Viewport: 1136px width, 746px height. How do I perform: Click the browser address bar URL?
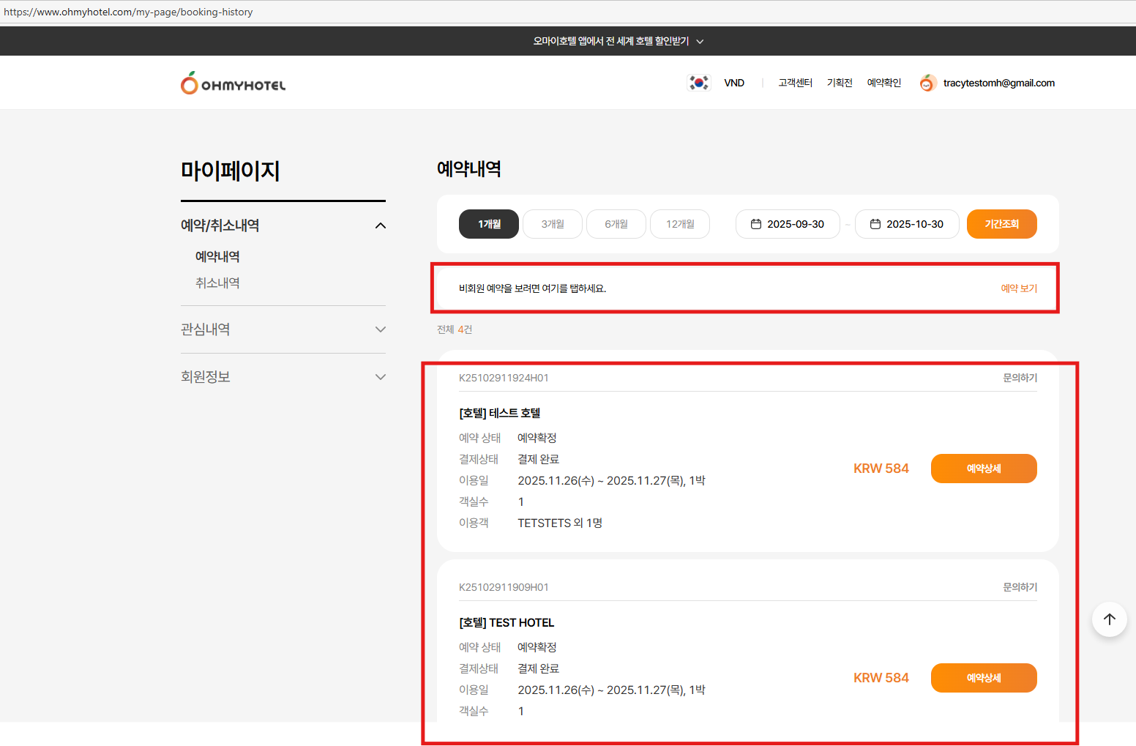tap(128, 12)
